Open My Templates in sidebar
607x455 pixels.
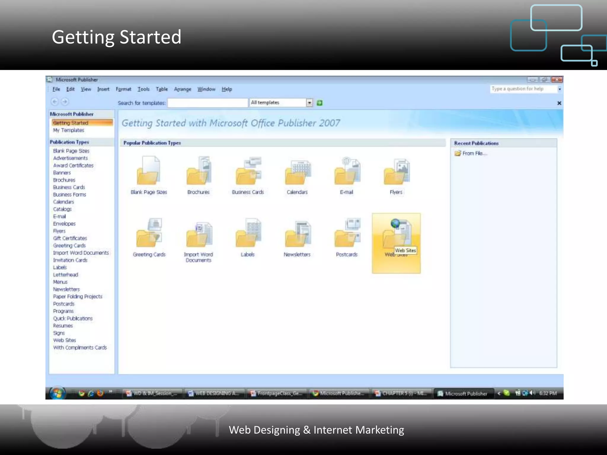point(68,130)
